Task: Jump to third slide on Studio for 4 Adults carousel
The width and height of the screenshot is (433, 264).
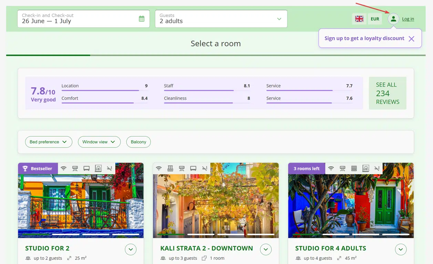Action: pos(366,234)
